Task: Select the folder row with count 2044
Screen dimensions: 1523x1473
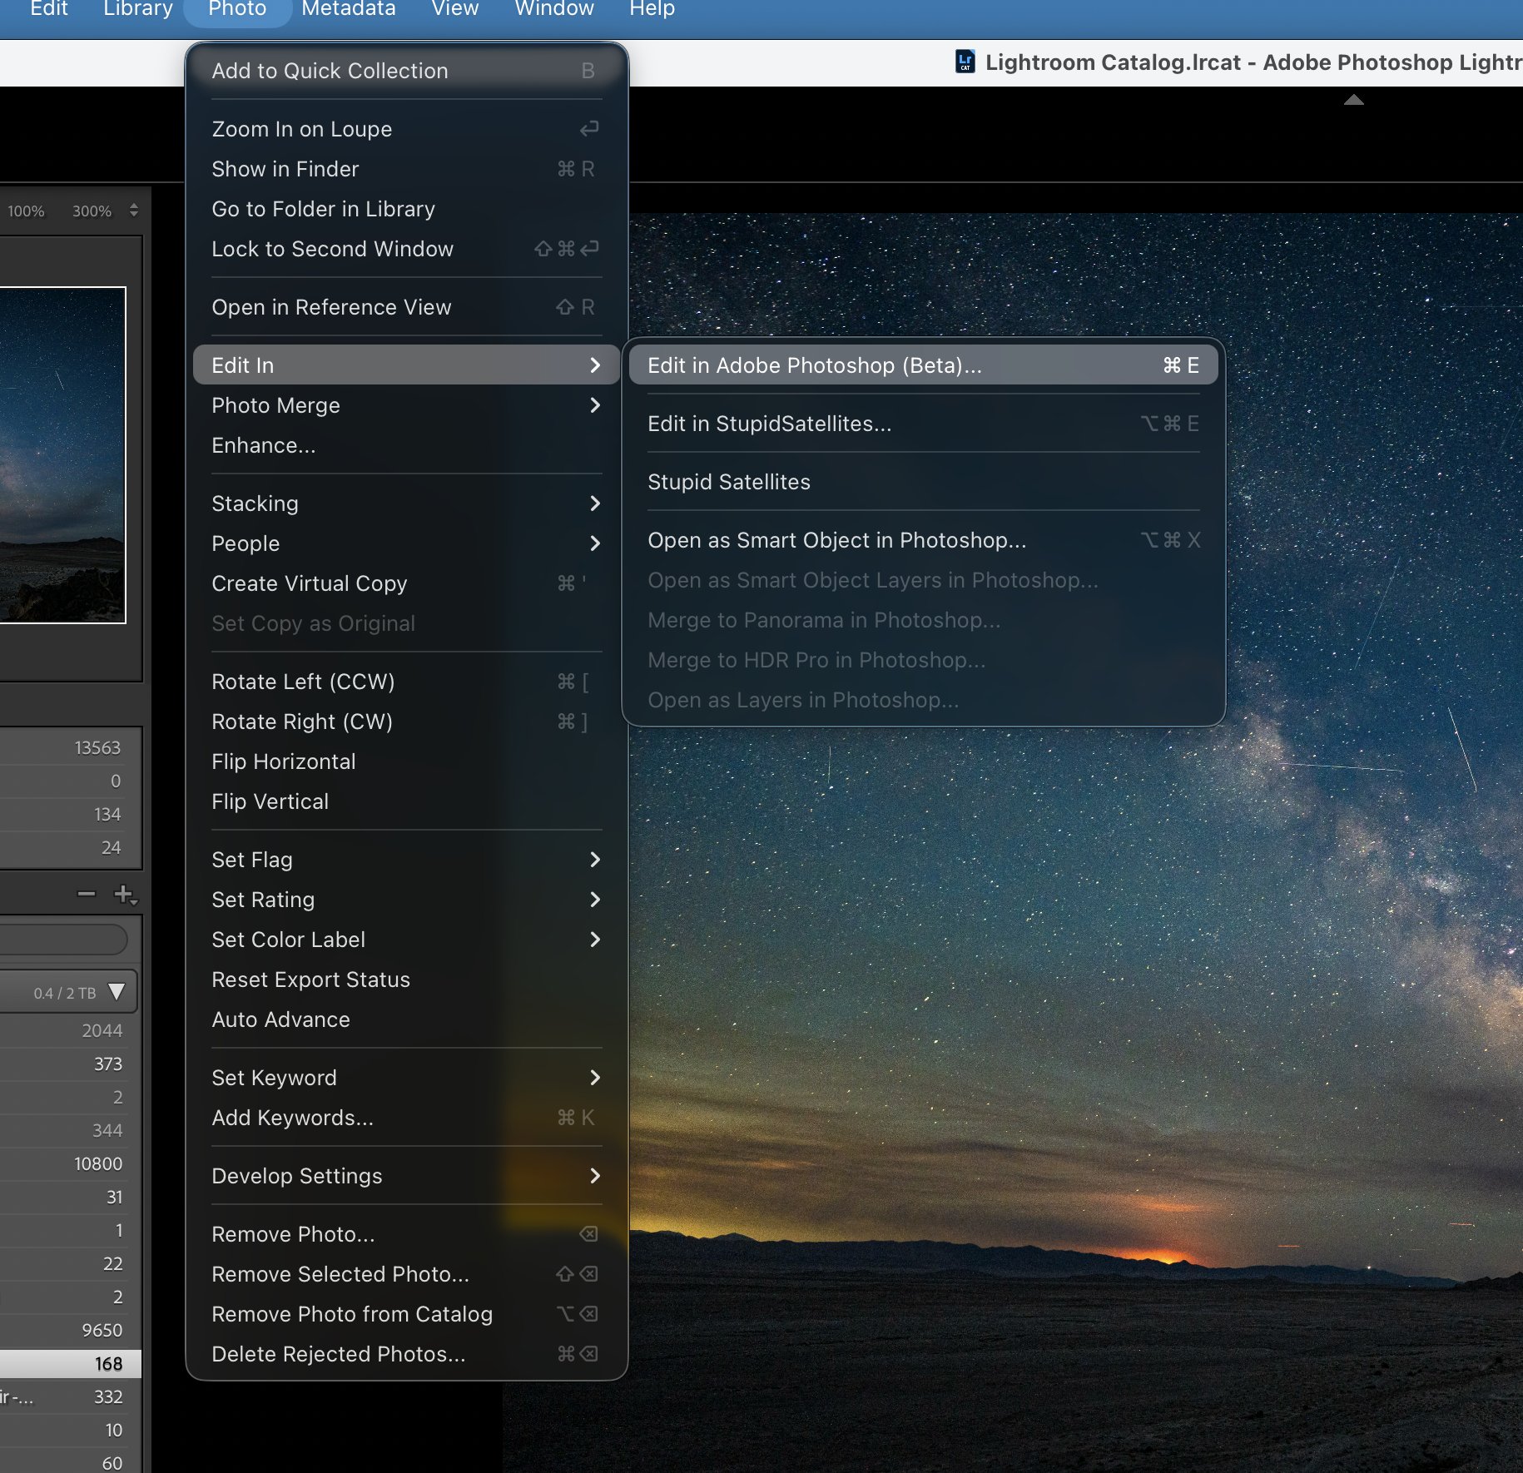Action: [x=71, y=1030]
